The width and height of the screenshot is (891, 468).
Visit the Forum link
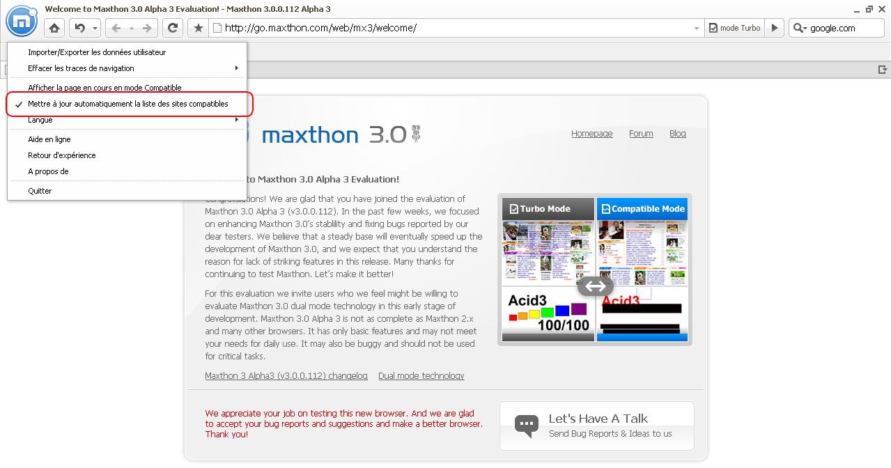(641, 134)
